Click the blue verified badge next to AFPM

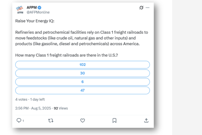[40, 8]
